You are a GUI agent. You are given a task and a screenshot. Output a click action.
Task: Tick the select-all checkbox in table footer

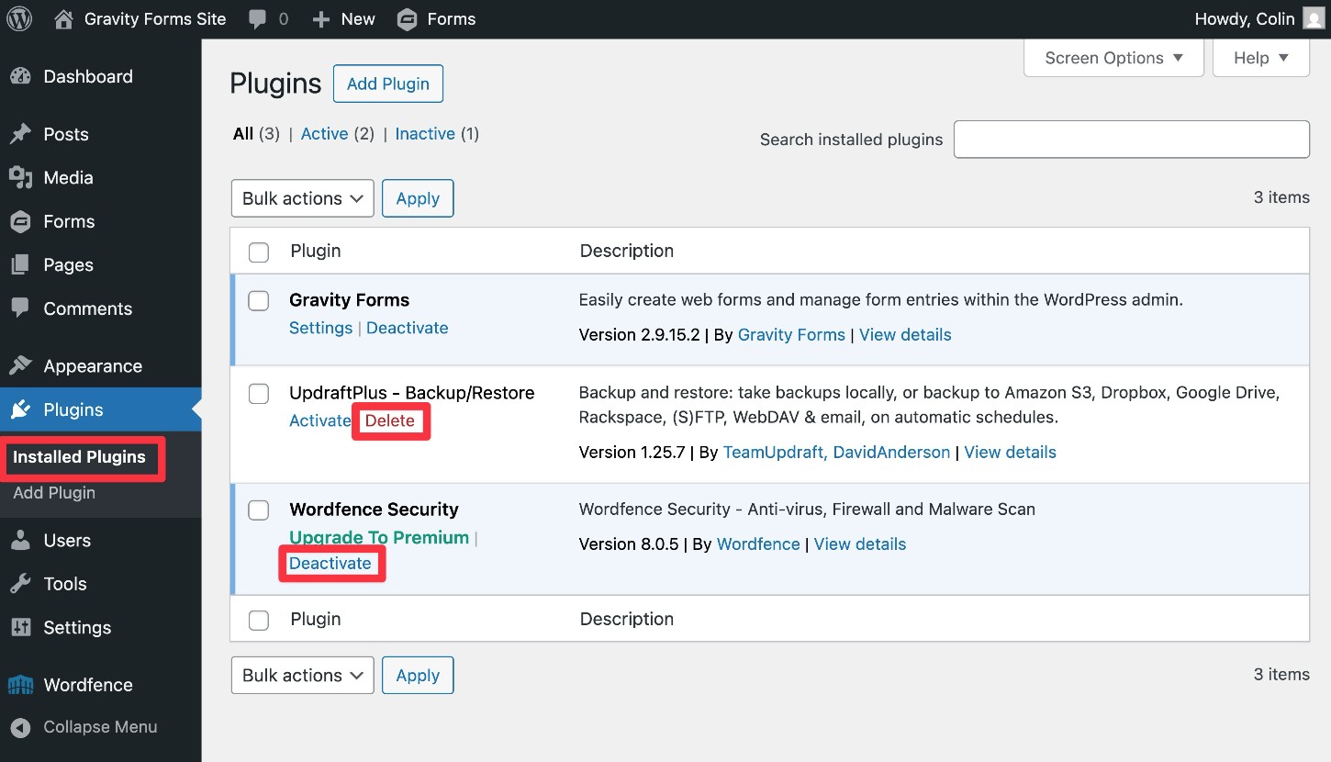pyautogui.click(x=259, y=620)
